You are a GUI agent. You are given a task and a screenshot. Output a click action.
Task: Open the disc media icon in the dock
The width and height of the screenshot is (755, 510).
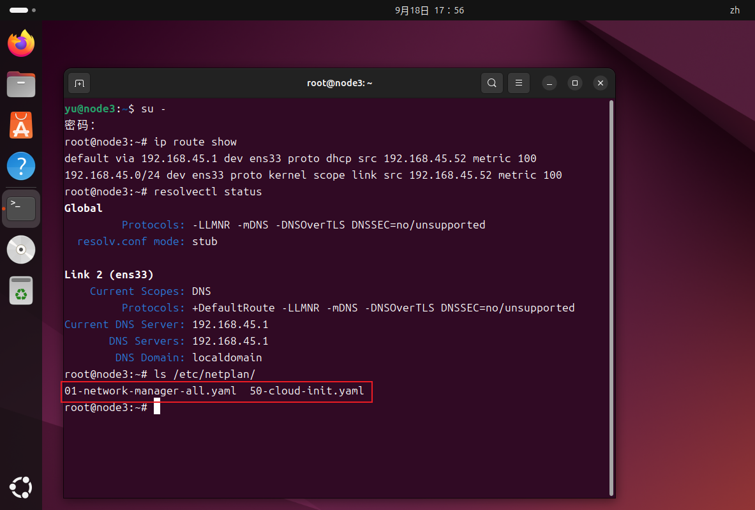[21, 250]
